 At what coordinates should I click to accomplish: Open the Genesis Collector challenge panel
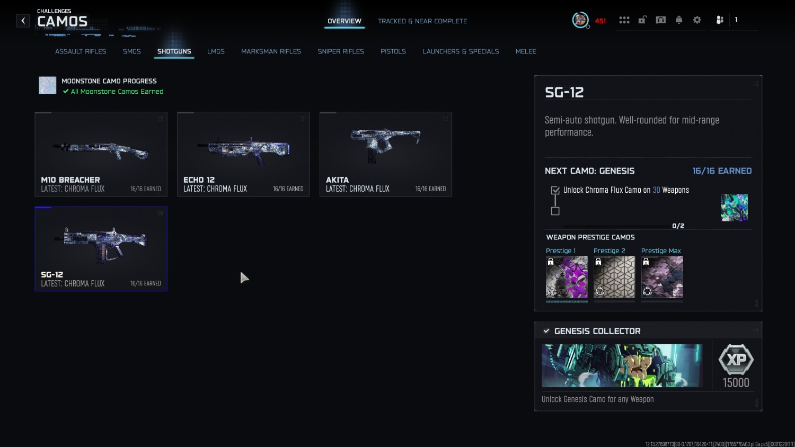click(x=648, y=366)
